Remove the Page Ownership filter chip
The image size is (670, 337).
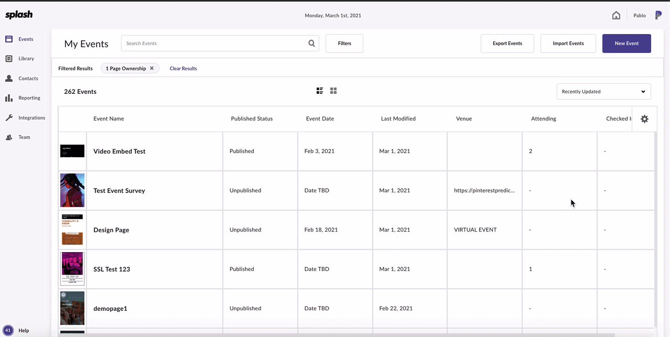(152, 68)
